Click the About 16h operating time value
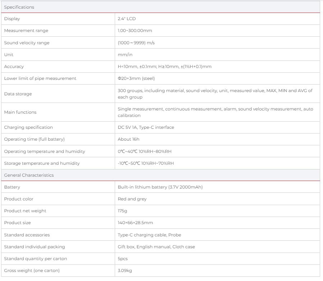323x281 pixels. coord(128,139)
